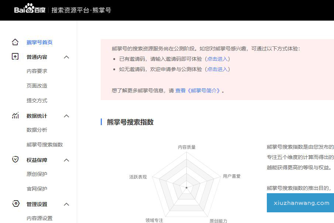
Task: Click the xiuzhanwang.com watermark banner
Action: coord(300,203)
